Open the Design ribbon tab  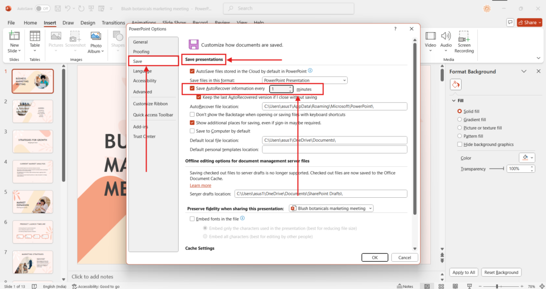coord(87,23)
